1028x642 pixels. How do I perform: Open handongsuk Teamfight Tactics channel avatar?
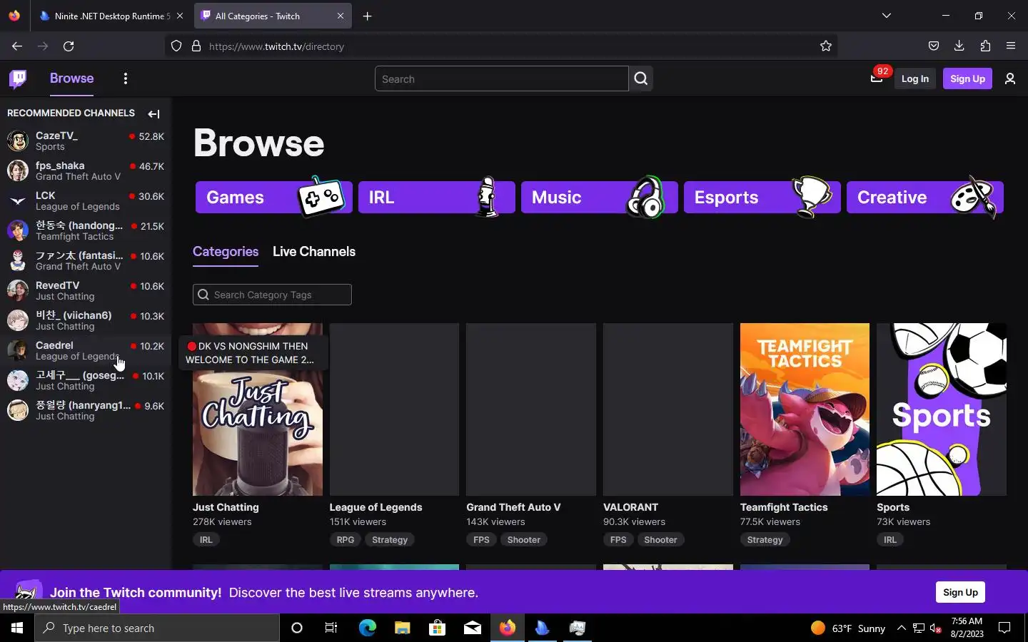click(18, 230)
